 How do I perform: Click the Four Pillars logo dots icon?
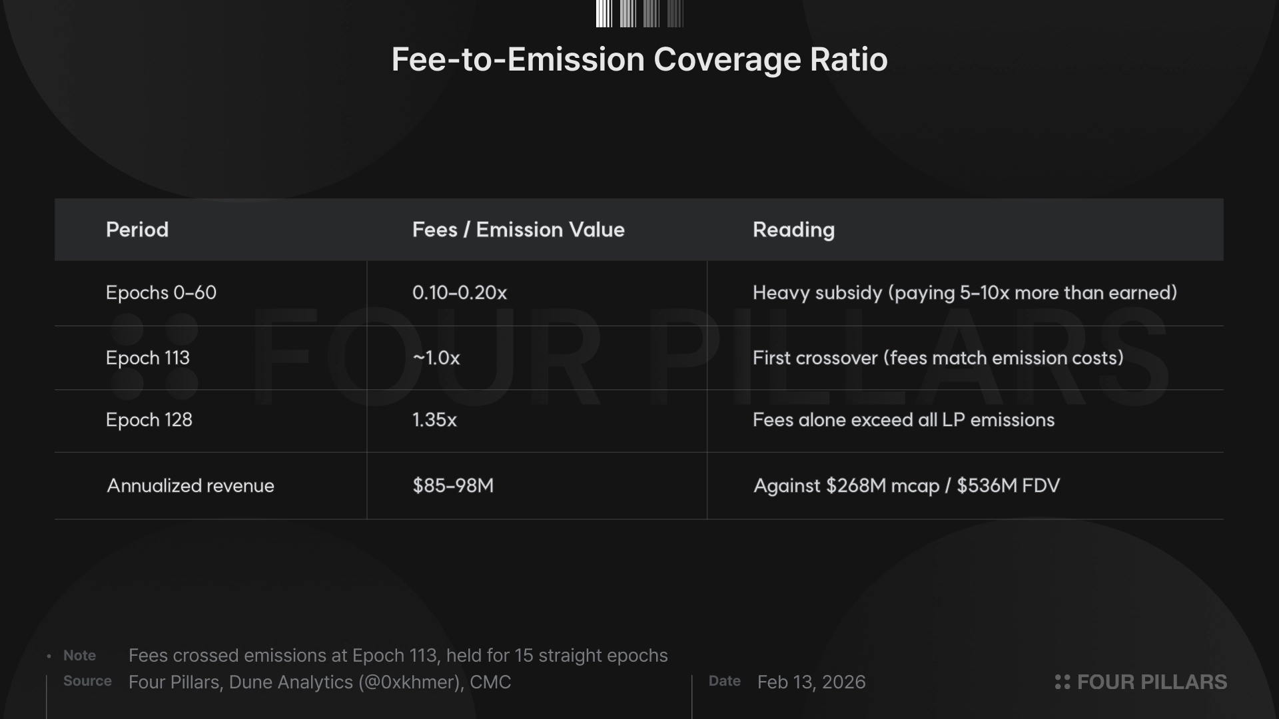point(1063,682)
